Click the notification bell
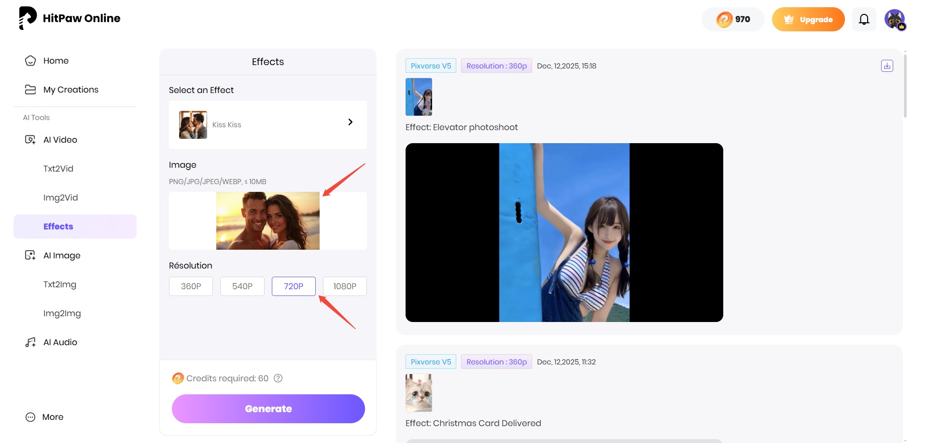 click(x=864, y=19)
